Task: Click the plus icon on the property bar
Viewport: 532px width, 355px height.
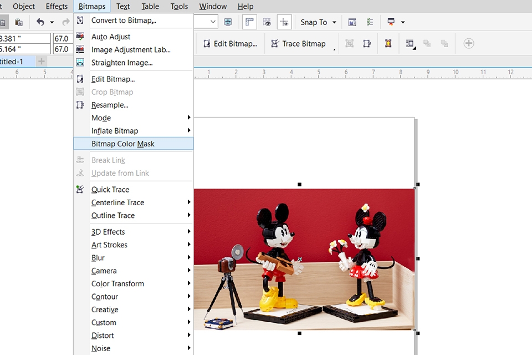Action: (468, 43)
